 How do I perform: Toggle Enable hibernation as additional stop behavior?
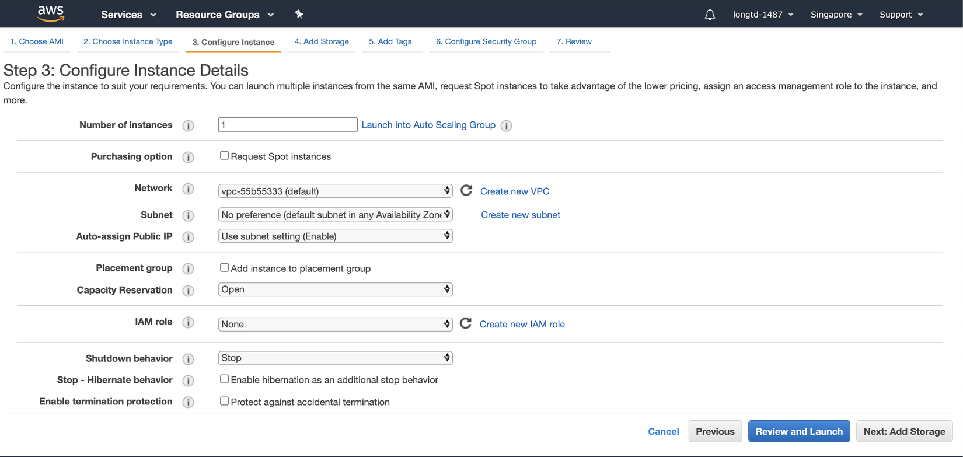pyautogui.click(x=224, y=379)
